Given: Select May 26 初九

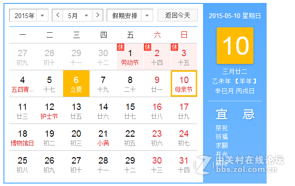Looking at the screenshot, I should 49,164.
